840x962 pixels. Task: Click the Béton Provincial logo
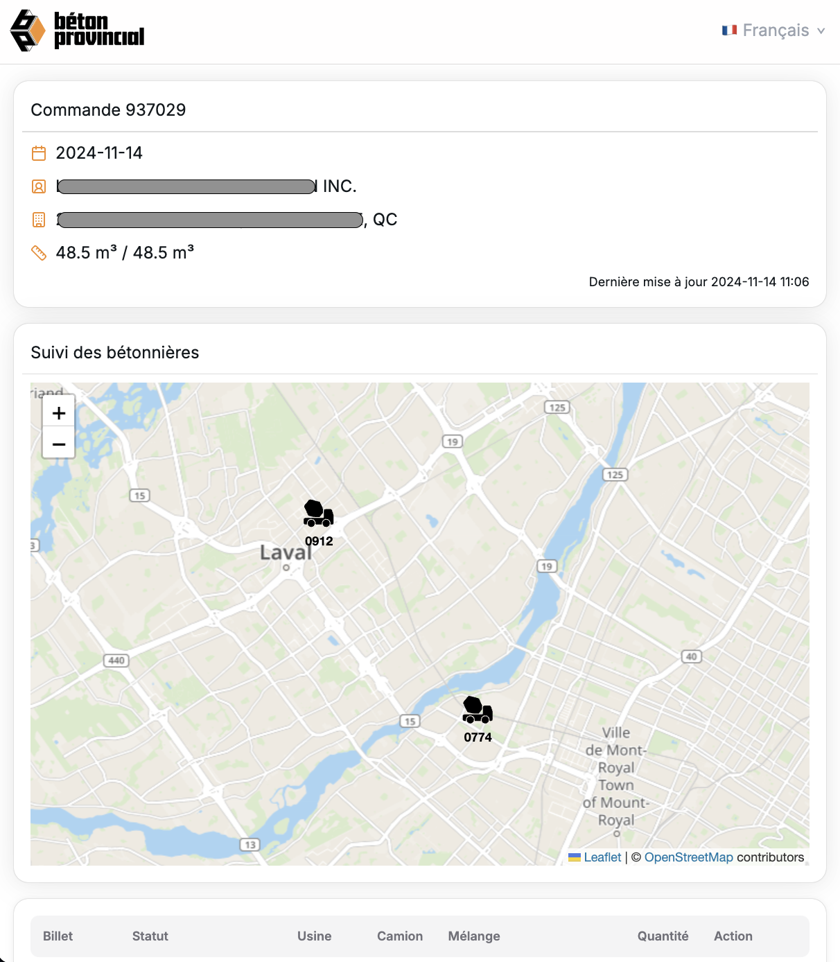click(77, 30)
